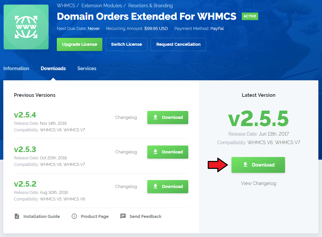Click the '$99.95 USD' recurring amount
This screenshot has width=322, height=237.
pos(156,29)
